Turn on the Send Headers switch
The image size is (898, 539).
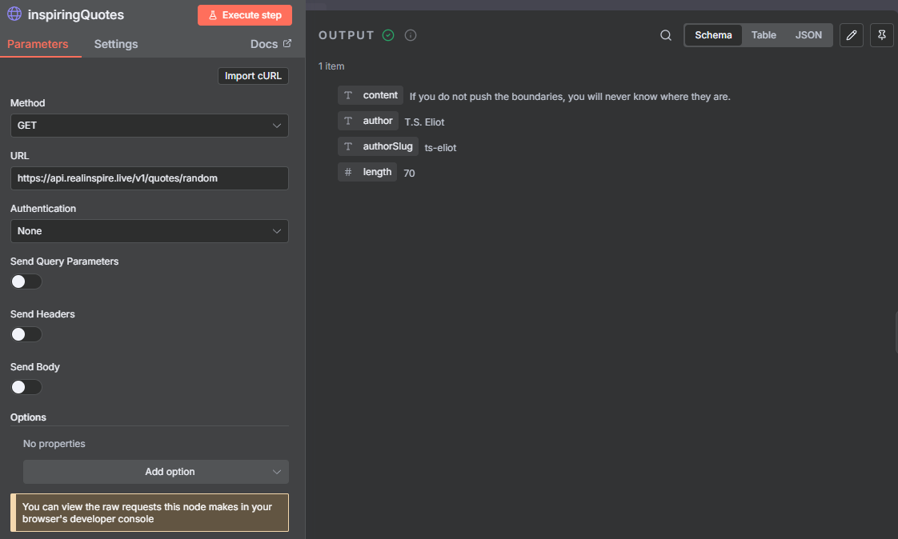[26, 334]
